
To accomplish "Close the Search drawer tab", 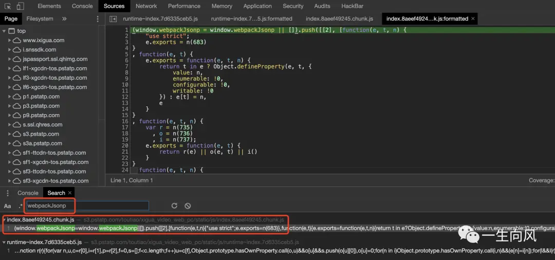I will point(70,193).
